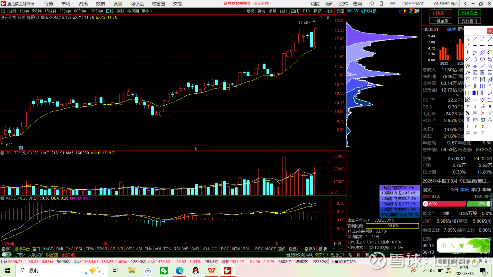
Task: Click the red-yellow flame chart icon
Action: click(x=405, y=11)
